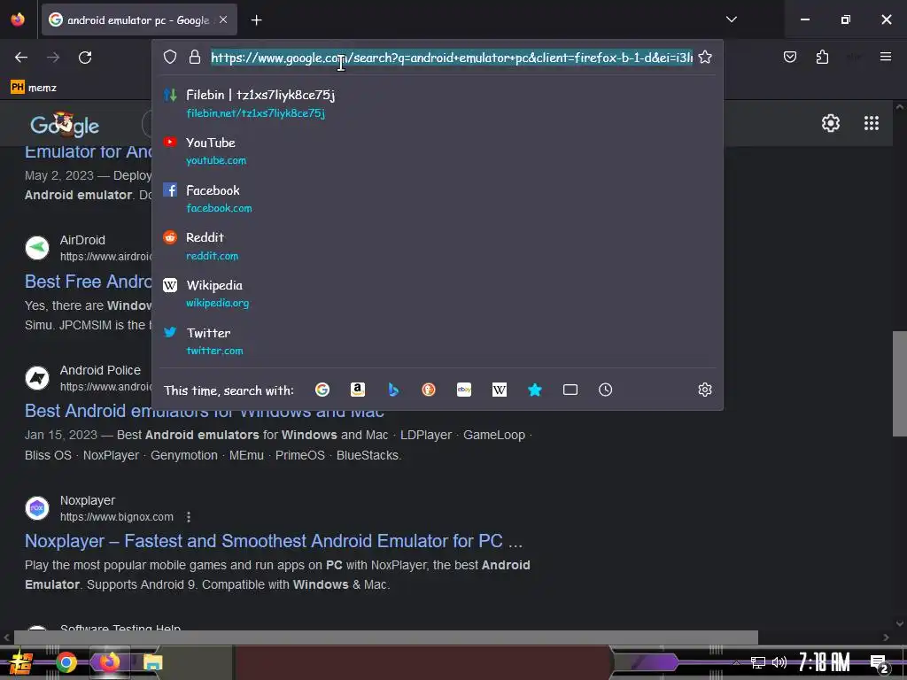This screenshot has width=907, height=680.
Task: Click the URL address bar field
Action: pyautogui.click(x=451, y=58)
